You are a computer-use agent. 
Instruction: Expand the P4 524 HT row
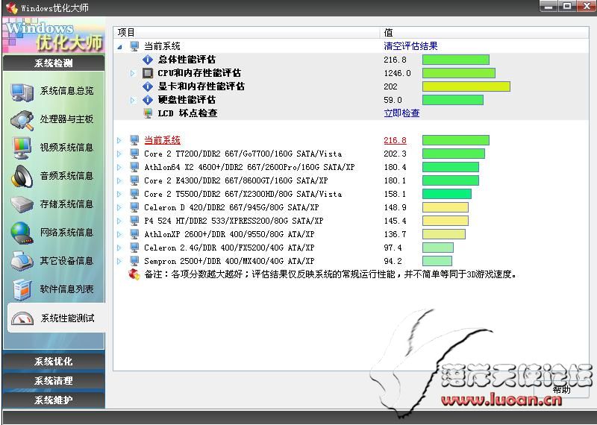click(x=119, y=221)
